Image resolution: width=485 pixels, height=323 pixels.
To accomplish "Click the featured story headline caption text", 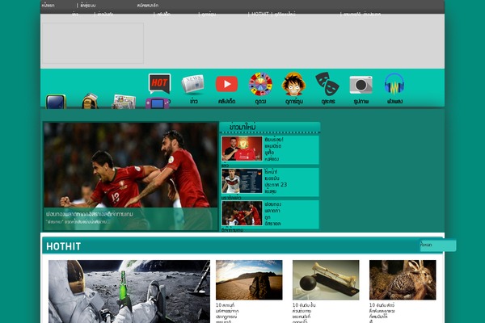I will (90, 214).
